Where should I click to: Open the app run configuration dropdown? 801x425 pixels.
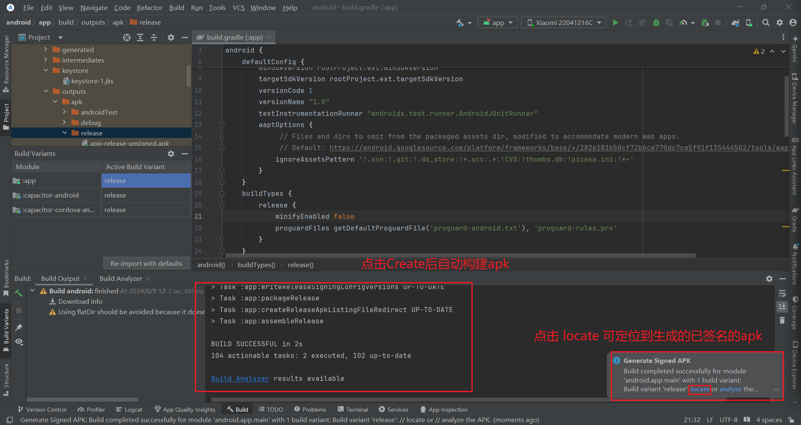pos(498,22)
